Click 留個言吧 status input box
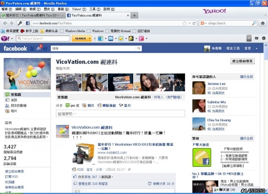 coord(120,114)
